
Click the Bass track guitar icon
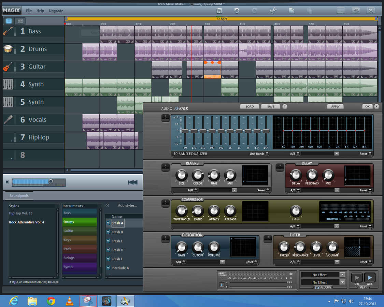(x=8, y=31)
